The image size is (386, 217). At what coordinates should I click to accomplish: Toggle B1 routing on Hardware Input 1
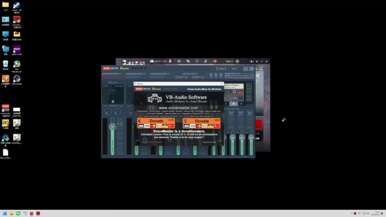(x=120, y=134)
